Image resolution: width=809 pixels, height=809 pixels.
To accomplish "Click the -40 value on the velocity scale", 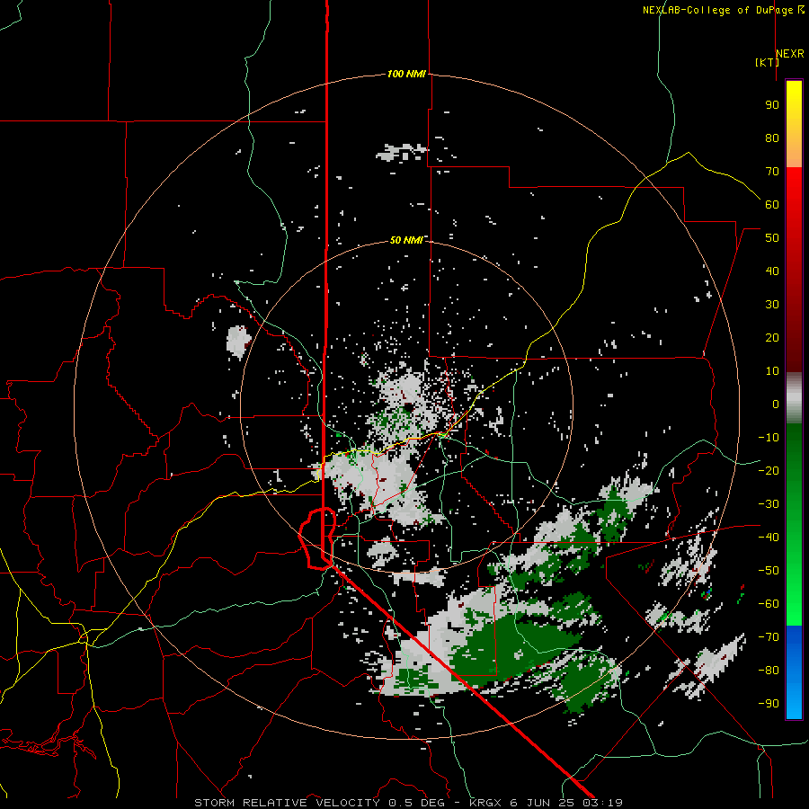I will click(x=769, y=538).
